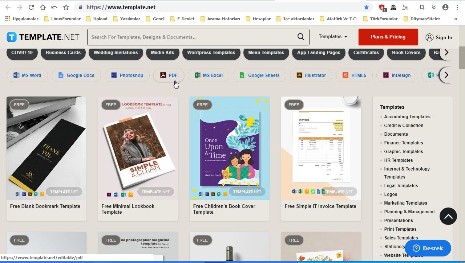Open the browser profile avatar icon

(x=445, y=7)
